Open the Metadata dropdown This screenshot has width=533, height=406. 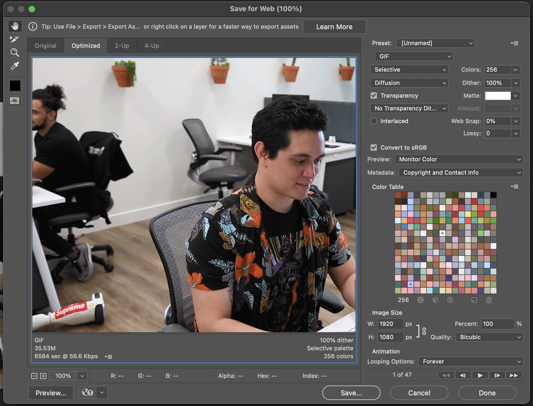(461, 172)
